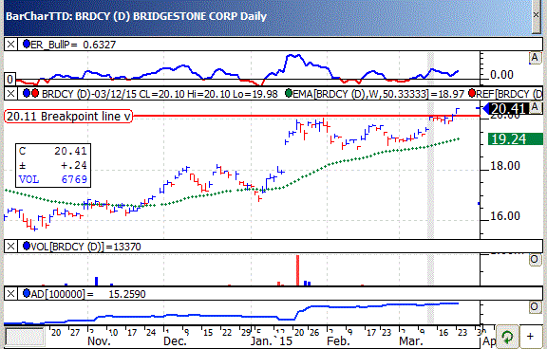Click the AD[100000]= 15.2590 label
547x349 pixels.
[x=88, y=294]
